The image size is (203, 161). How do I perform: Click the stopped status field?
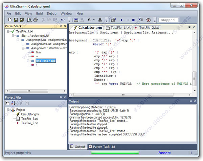pyautogui.click(x=168, y=20)
